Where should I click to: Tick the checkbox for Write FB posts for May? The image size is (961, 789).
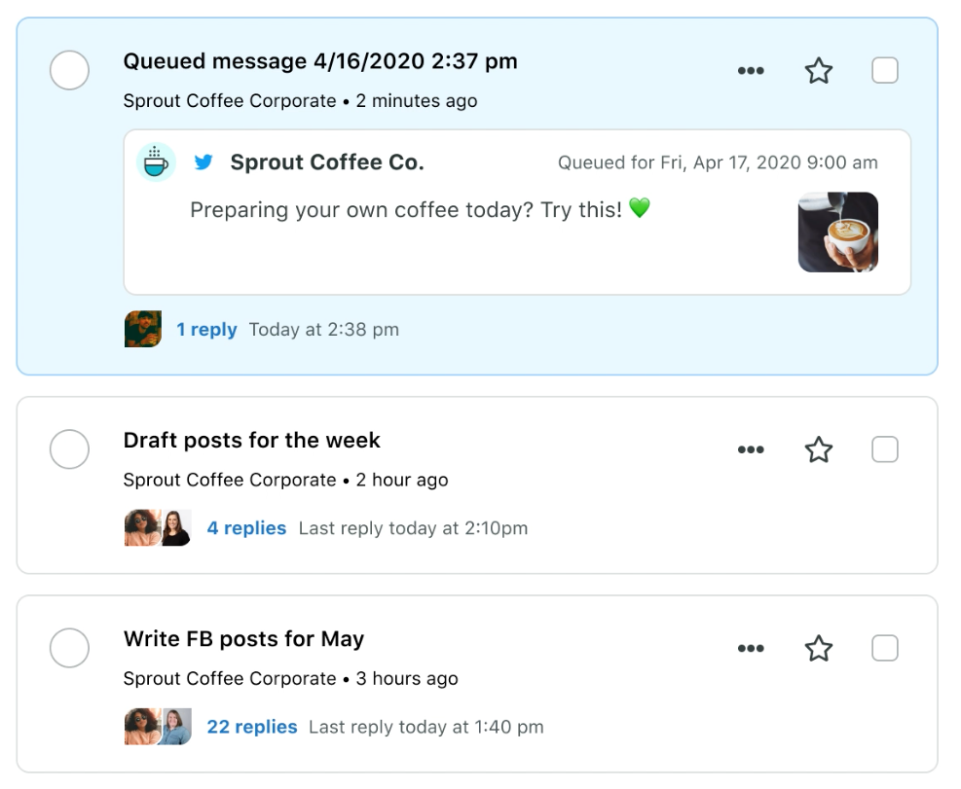[x=884, y=648]
